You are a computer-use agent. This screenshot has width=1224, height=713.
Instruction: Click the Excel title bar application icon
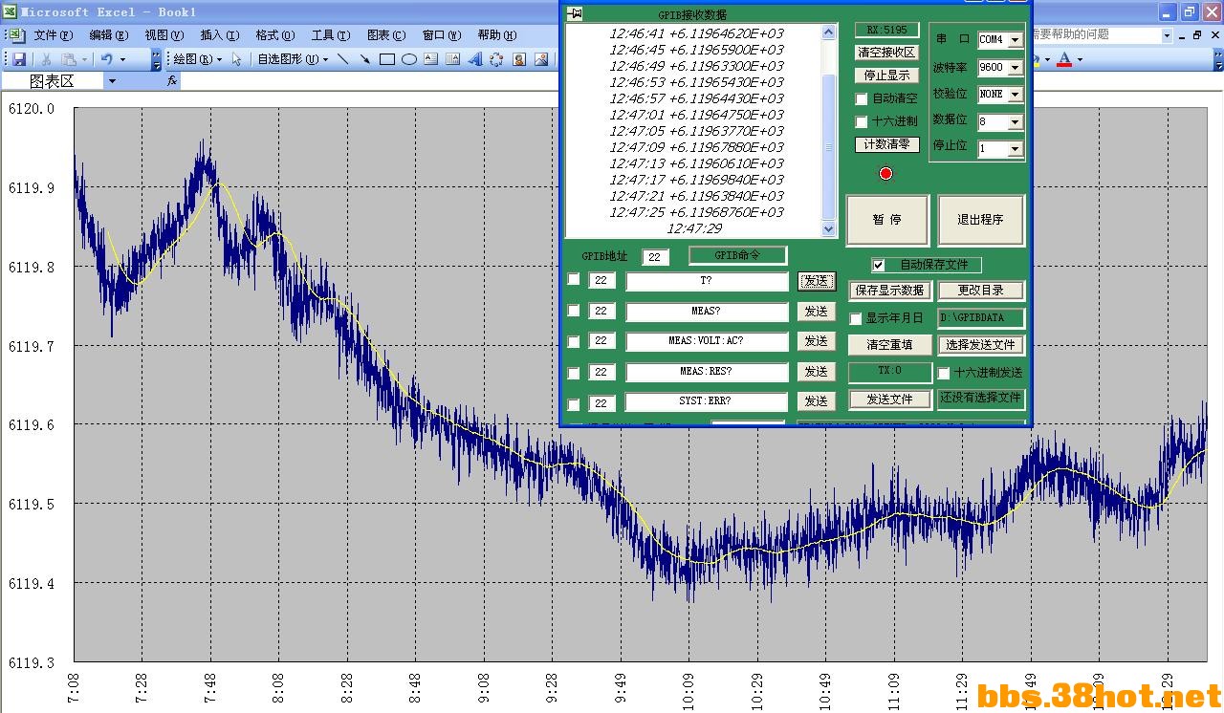point(10,11)
